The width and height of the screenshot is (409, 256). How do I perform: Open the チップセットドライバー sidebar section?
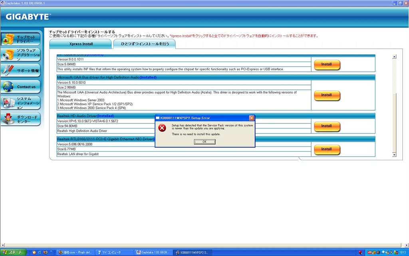click(x=21, y=39)
